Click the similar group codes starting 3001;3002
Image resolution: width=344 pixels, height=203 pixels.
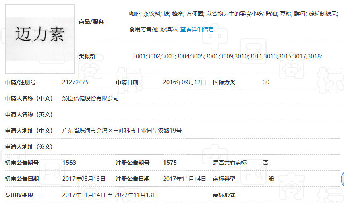227,56
